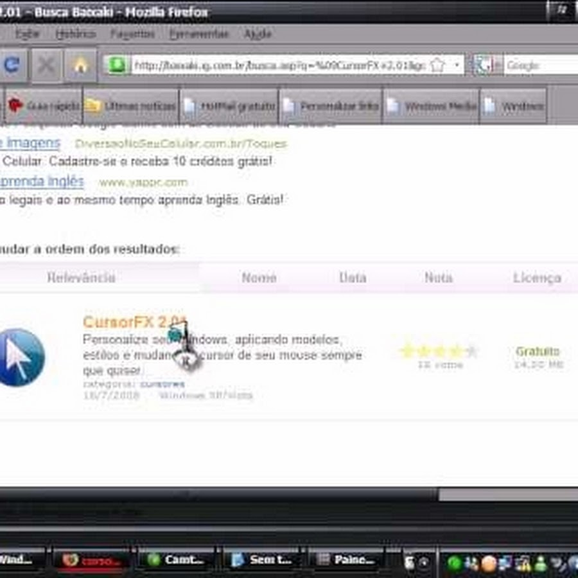The height and width of the screenshot is (578, 578).
Task: Focus the Google search field
Action: click(x=540, y=66)
